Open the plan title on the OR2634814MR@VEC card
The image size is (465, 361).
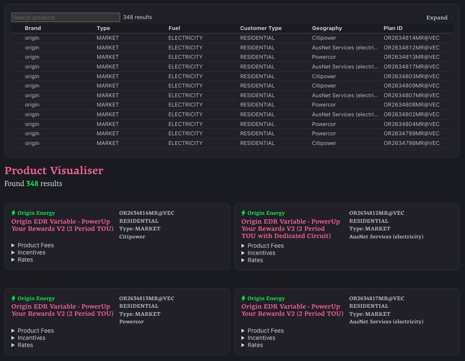(x=62, y=225)
